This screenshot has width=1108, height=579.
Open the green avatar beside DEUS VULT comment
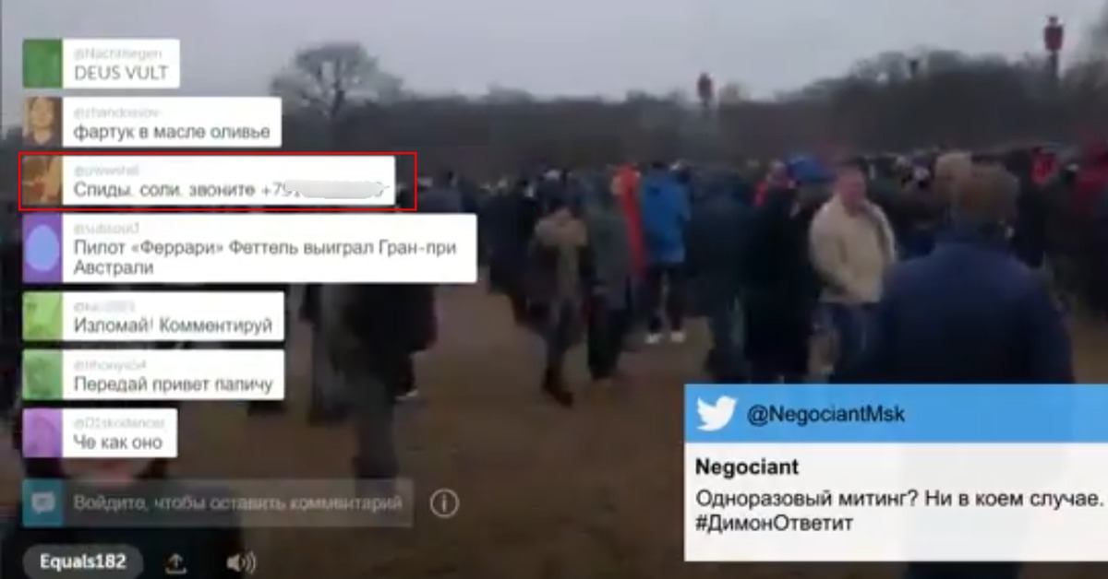42,64
